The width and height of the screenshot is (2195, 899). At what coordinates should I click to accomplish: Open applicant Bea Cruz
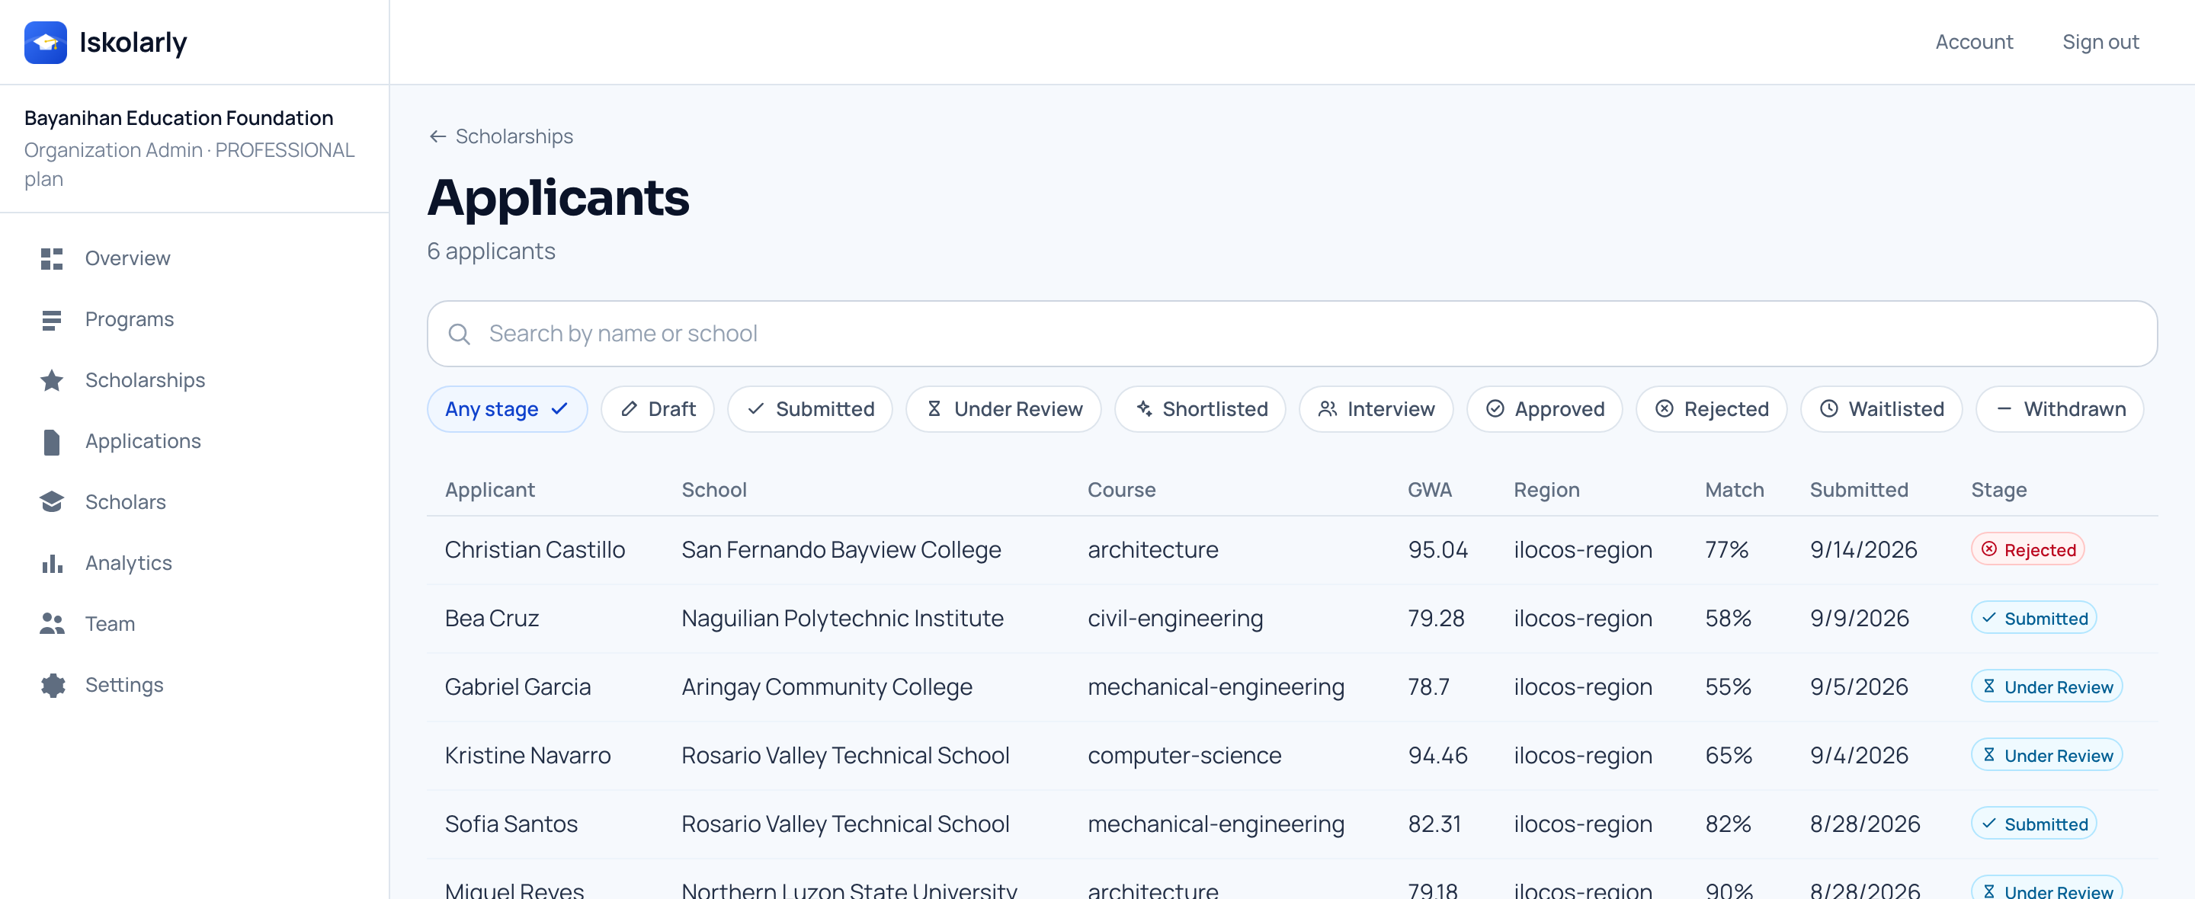492,619
